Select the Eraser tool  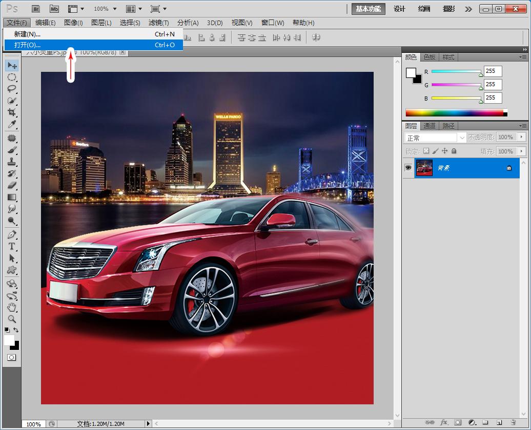coord(12,185)
